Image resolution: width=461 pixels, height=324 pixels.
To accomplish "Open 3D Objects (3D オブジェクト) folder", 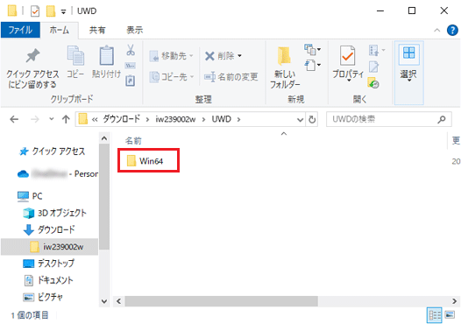I will point(55,213).
